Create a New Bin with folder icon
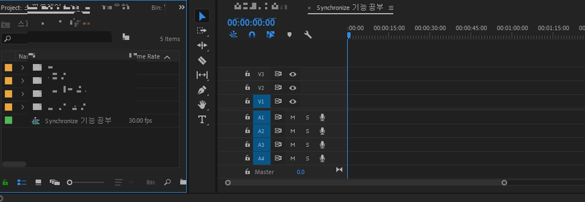The width and height of the screenshot is (585, 202). (183, 182)
